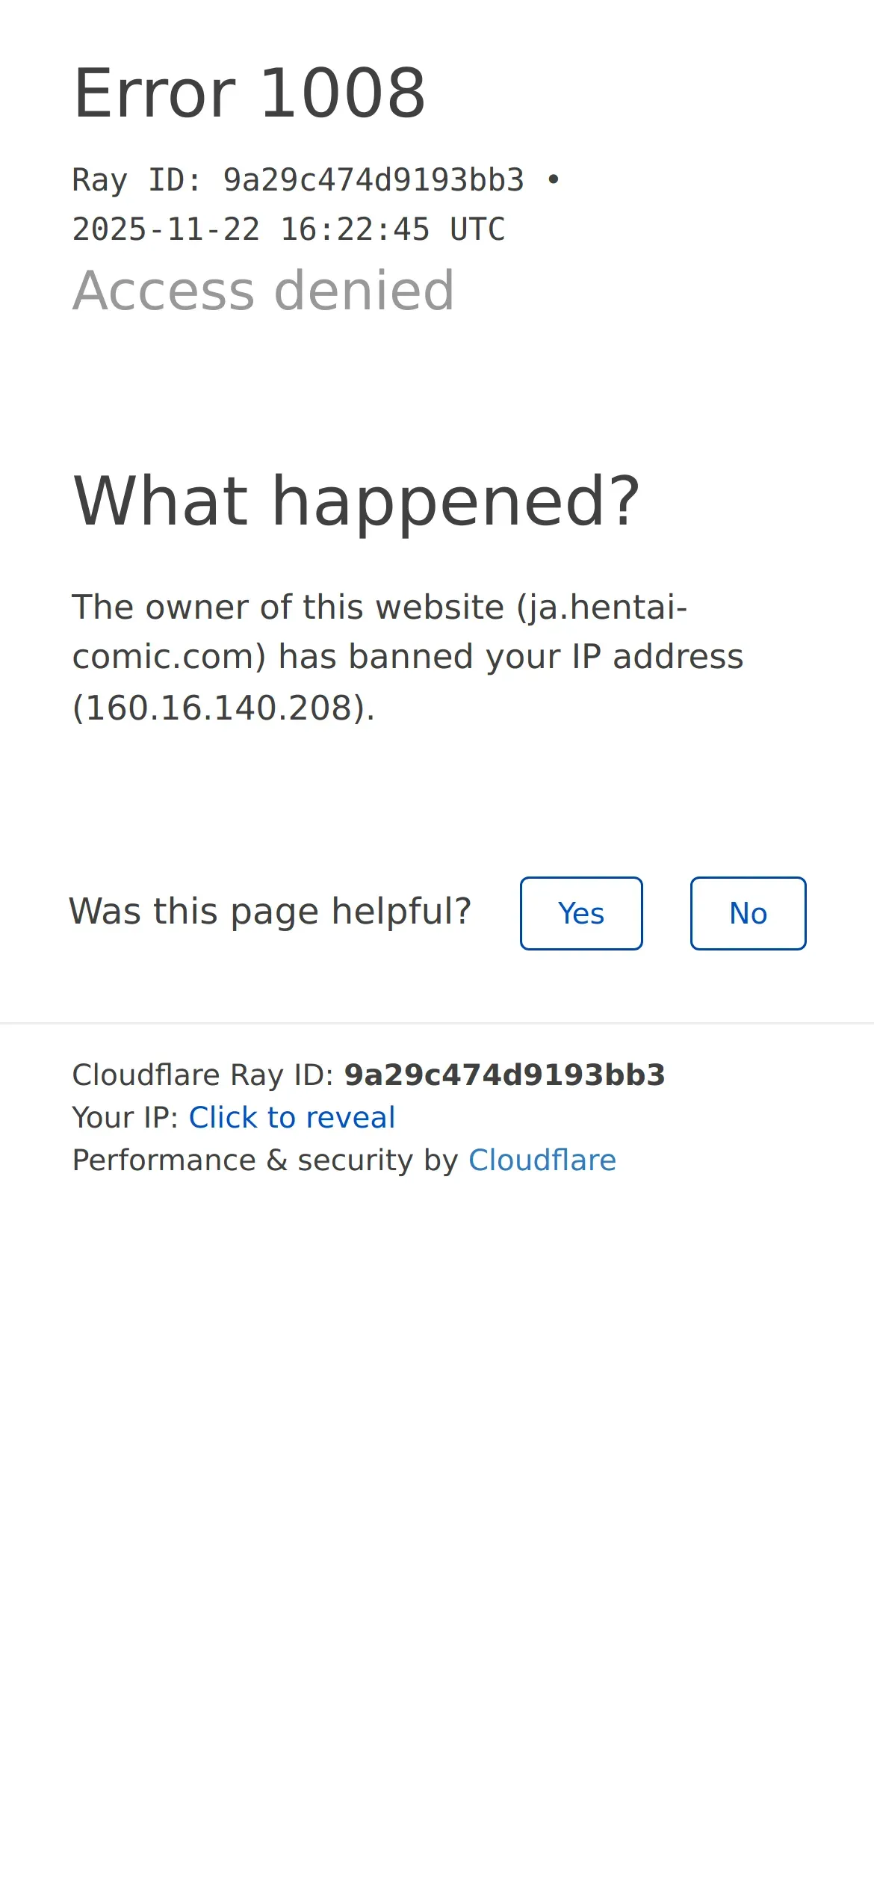Click the words The owner of this website

(x=288, y=607)
